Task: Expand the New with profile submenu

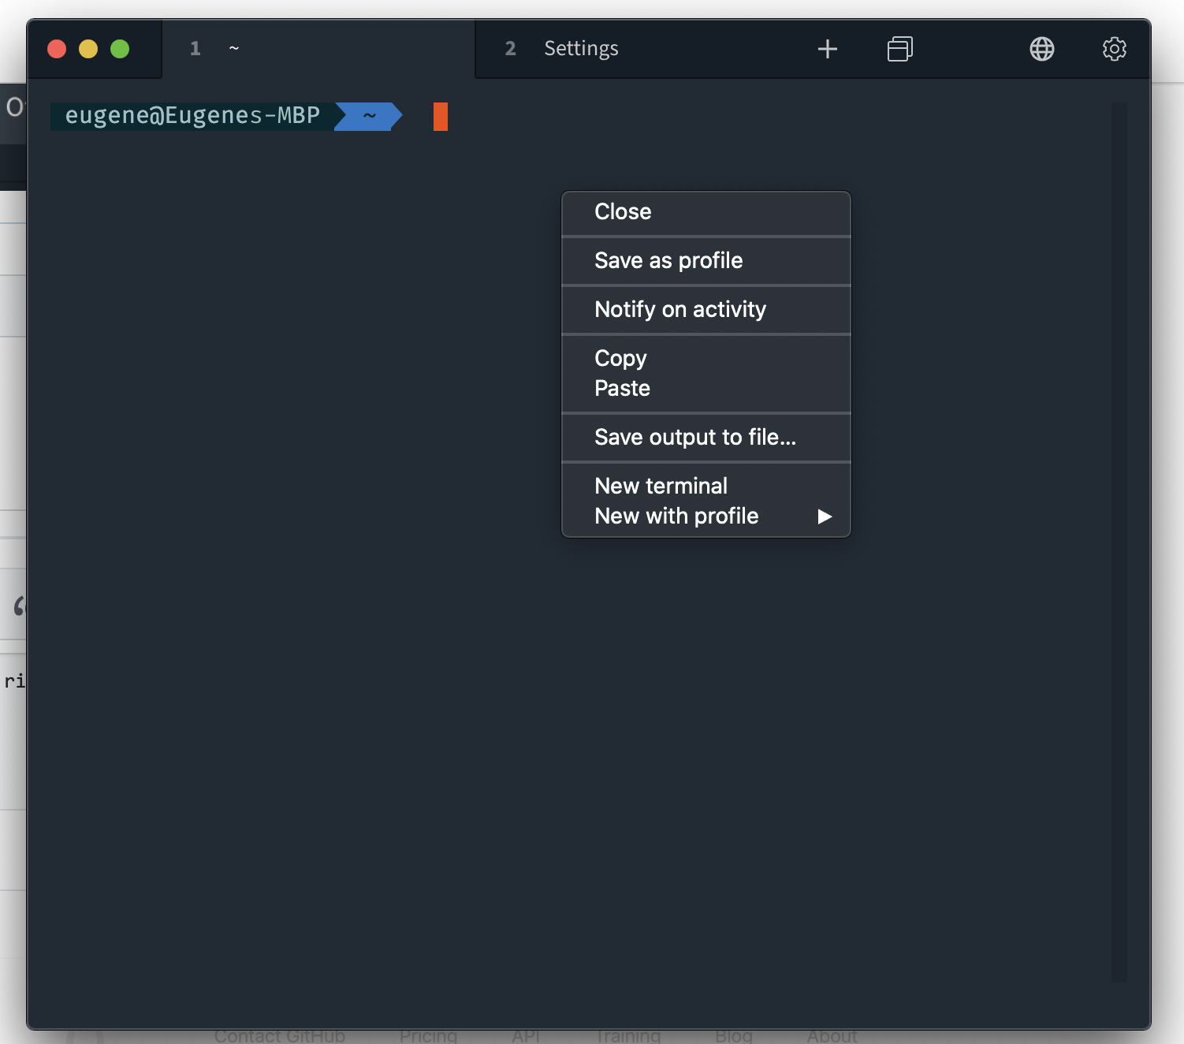Action: pyautogui.click(x=706, y=516)
